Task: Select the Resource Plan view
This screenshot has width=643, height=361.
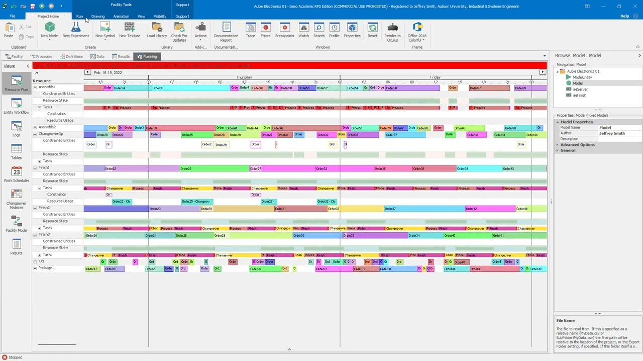Action: click(16, 83)
